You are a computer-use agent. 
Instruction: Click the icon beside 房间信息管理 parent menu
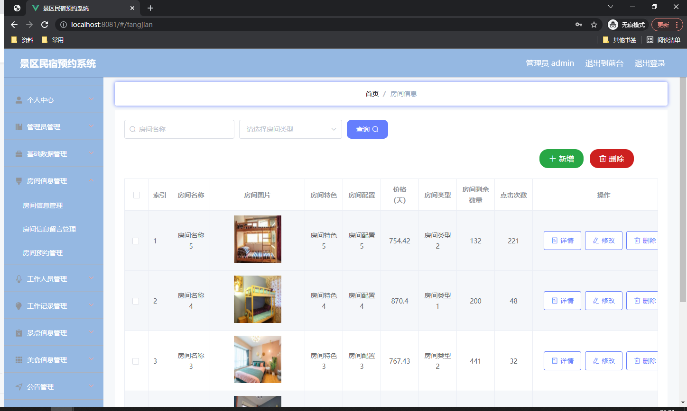coord(19,181)
